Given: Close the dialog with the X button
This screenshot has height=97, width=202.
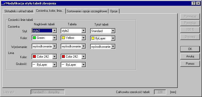Looking at the screenshot, I should 198,3.
